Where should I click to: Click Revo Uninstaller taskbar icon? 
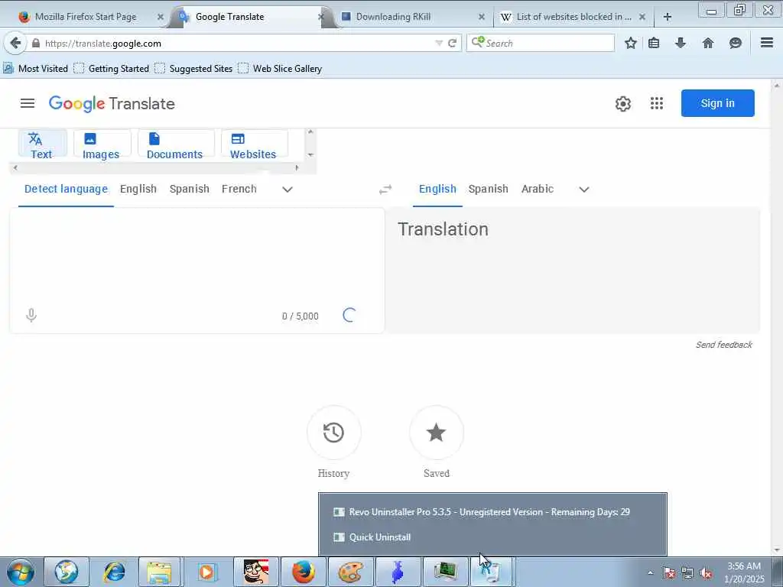492,572
